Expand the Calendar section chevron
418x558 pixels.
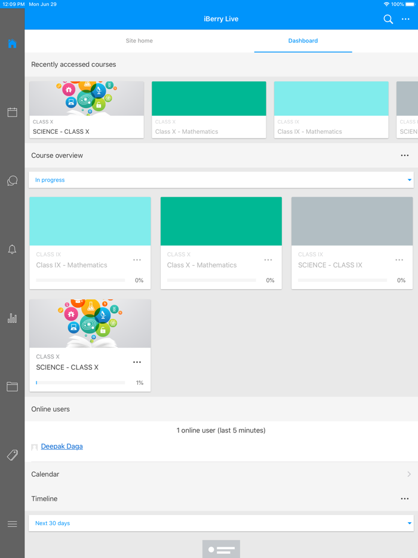coord(409,474)
